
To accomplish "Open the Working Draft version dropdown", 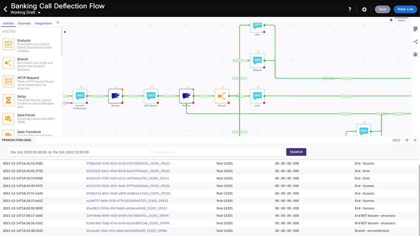I will [x=26, y=13].
